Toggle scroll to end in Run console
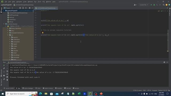 tap(7, 74)
